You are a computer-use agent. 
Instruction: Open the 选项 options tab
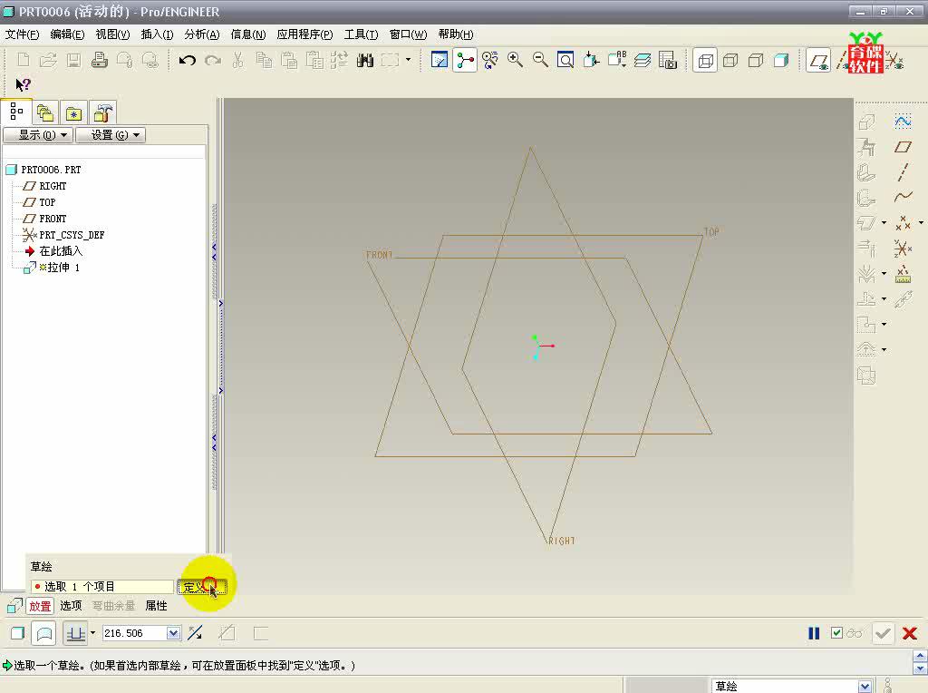[71, 606]
